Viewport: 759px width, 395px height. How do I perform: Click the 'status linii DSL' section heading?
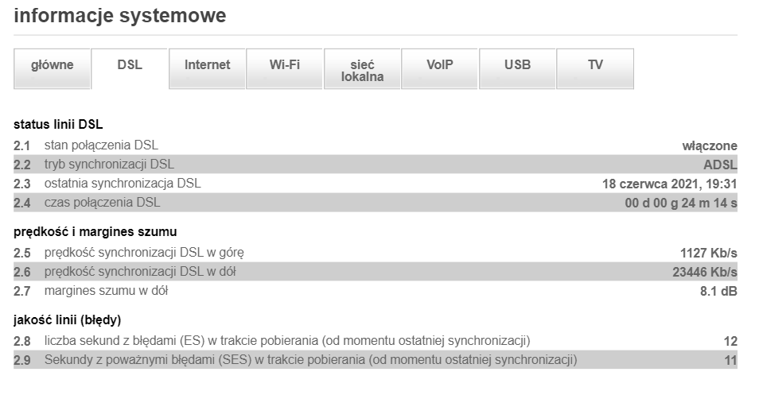(x=58, y=125)
